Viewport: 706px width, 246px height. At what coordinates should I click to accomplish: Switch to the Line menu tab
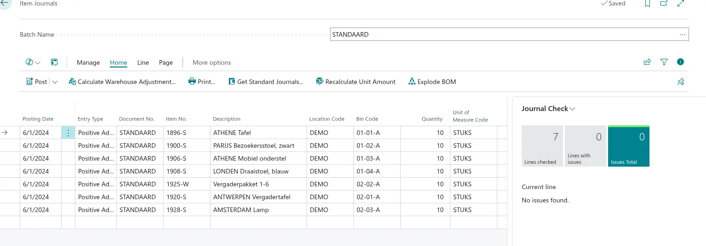143,62
